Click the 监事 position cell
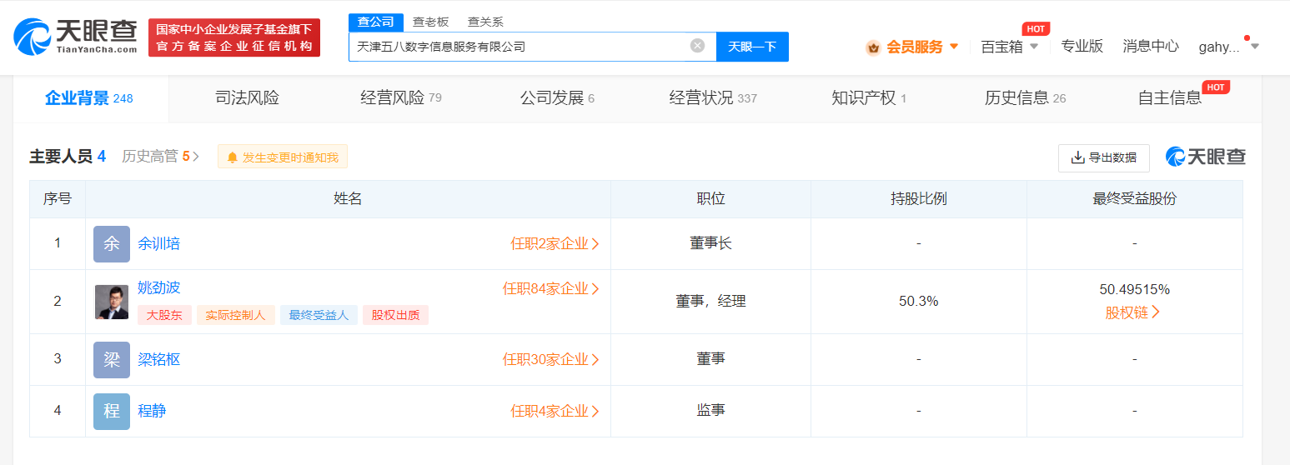Screen dimensions: 1290x465 point(710,411)
